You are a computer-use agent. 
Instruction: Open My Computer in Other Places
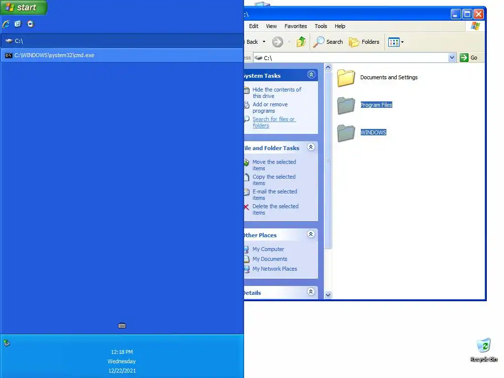click(x=268, y=249)
